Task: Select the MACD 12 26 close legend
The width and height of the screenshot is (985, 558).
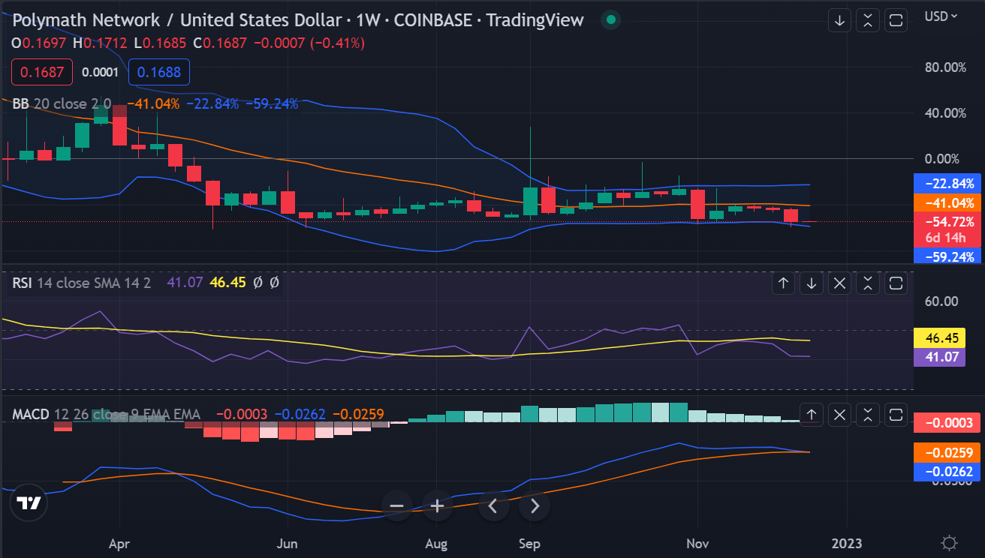Action: [x=106, y=414]
